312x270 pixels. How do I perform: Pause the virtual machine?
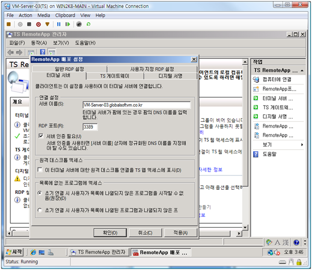(x=59, y=24)
